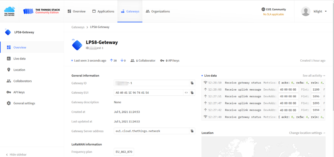Click the 12:27:47 uplink message event
Image resolution: width=334 pixels, height=157 pixels.
coord(263,103)
